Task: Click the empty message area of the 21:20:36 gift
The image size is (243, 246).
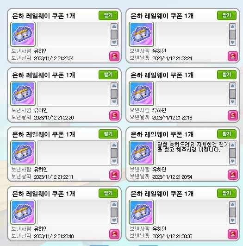Action: [193, 212]
